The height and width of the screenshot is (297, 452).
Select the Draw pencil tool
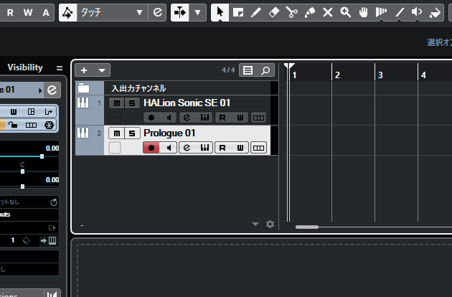click(x=255, y=12)
